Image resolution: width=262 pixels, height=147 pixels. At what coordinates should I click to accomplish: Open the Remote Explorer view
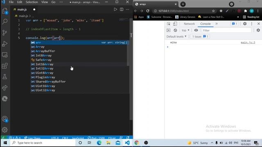click(5, 55)
